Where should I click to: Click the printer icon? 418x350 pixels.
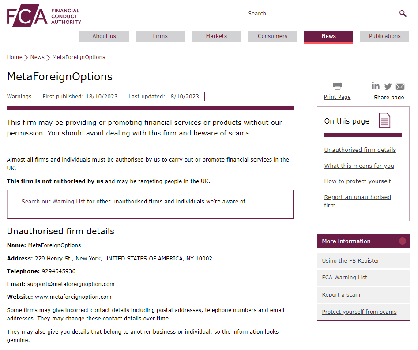(337, 86)
